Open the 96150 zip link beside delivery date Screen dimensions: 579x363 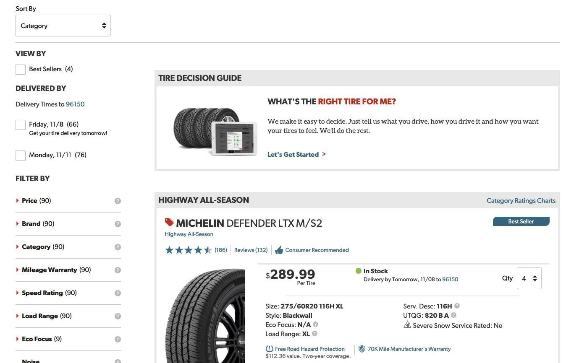tap(450, 280)
